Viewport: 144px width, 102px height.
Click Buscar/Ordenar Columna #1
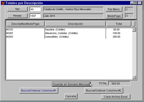tap(39, 90)
